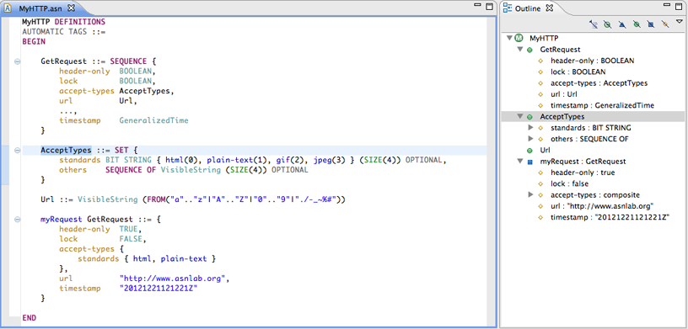Click the hide blue square values filter icon
The width and height of the screenshot is (688, 329).
(651, 25)
